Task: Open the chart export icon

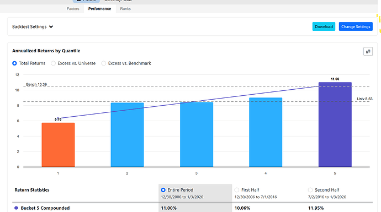Action: pyautogui.click(x=368, y=51)
